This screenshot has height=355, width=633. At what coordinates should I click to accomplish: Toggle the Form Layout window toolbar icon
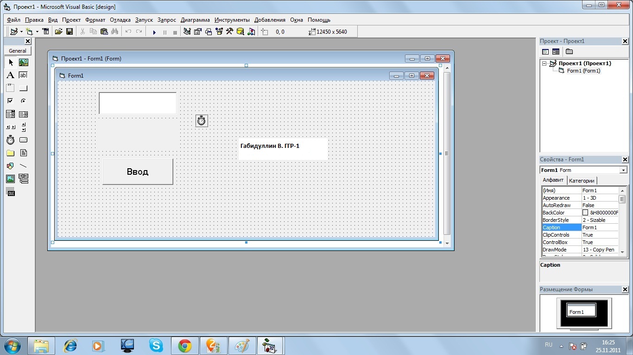pyautogui.click(x=208, y=31)
